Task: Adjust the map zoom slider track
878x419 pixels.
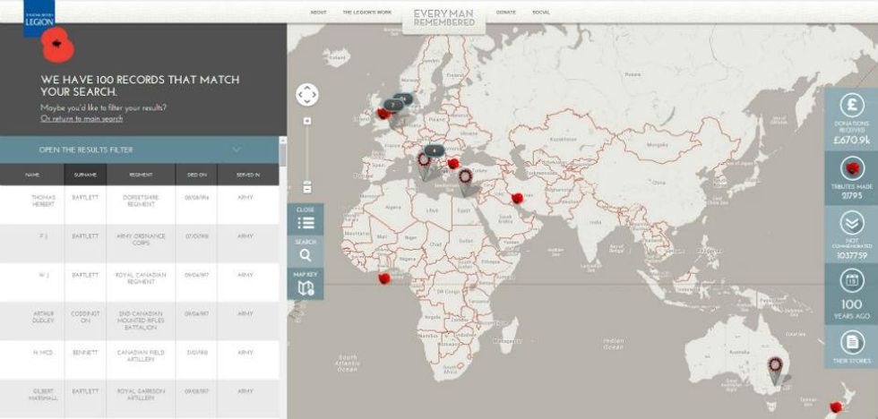Action: click(306, 153)
